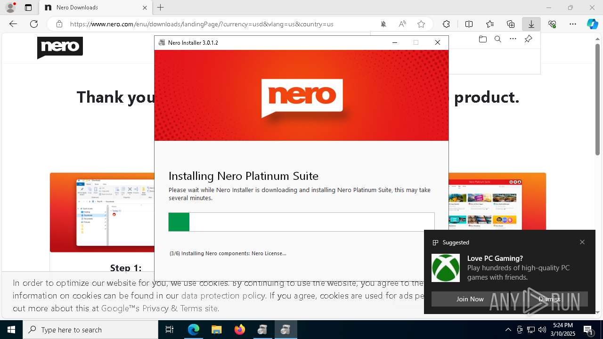Open more options in downloads panel

[513, 39]
